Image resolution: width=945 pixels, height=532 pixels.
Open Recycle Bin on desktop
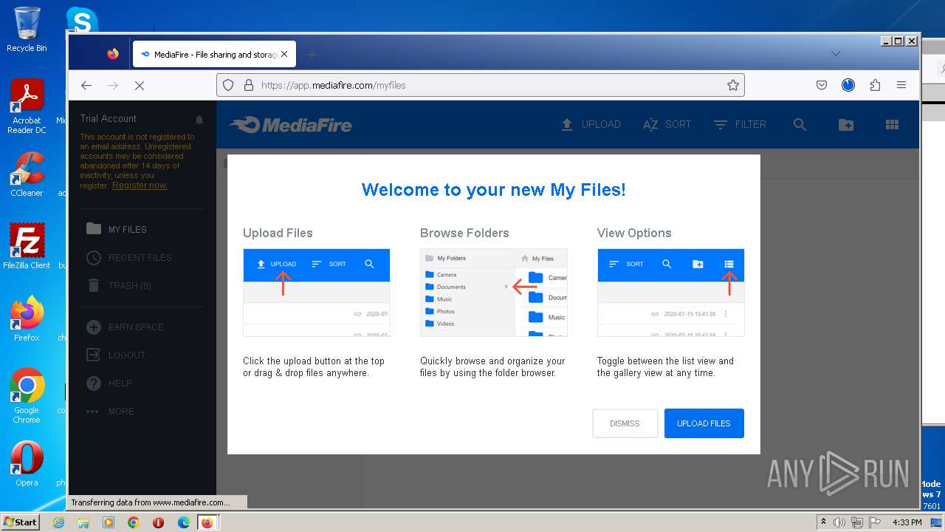pos(27,30)
